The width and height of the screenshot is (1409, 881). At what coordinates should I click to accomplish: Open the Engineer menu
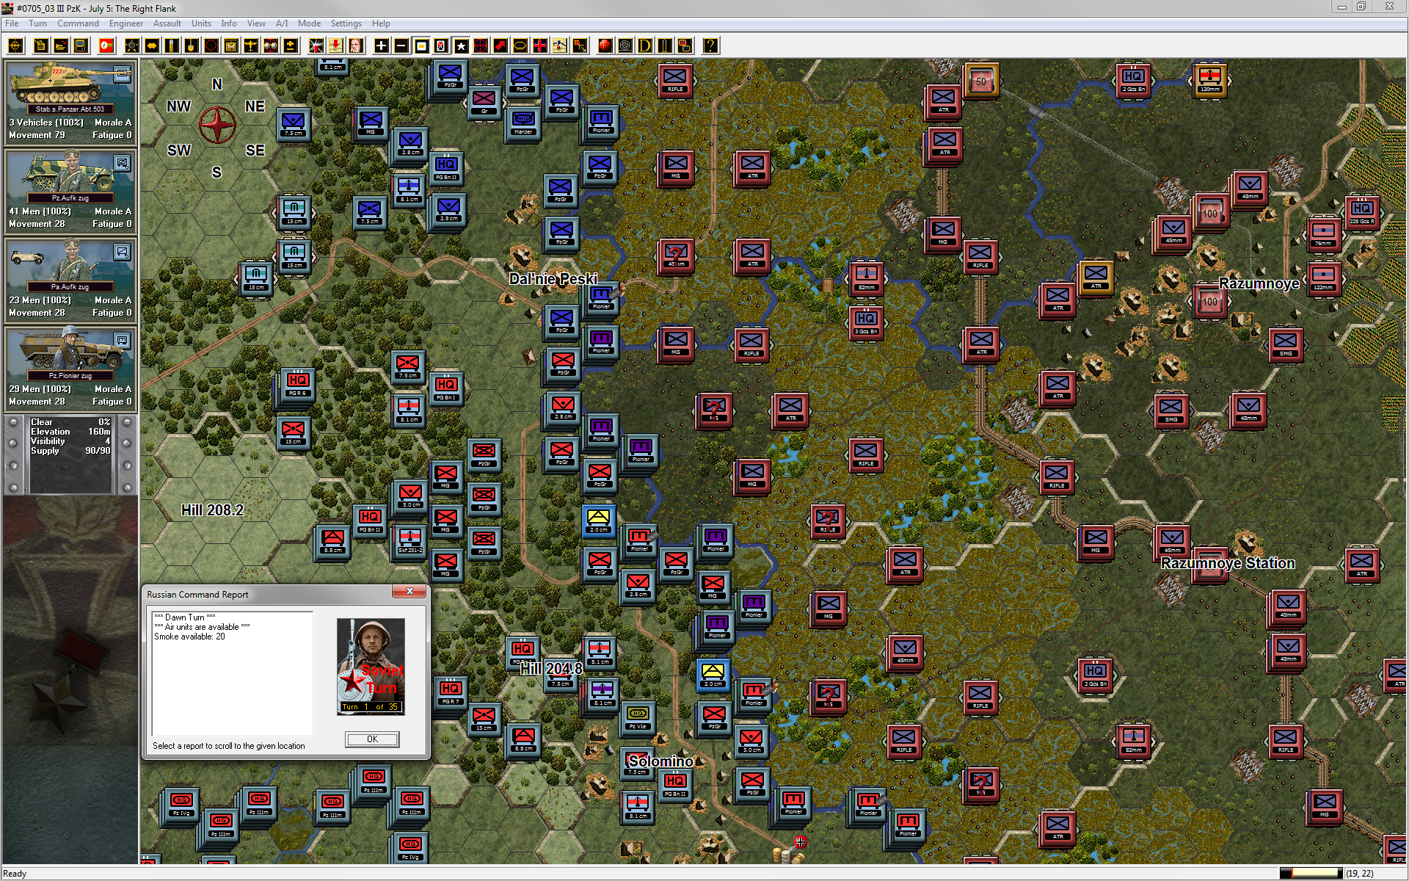point(126,23)
